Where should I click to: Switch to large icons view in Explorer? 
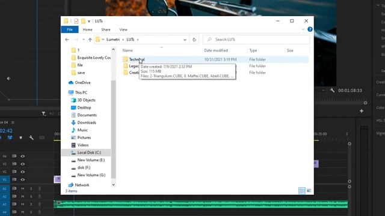point(309,191)
